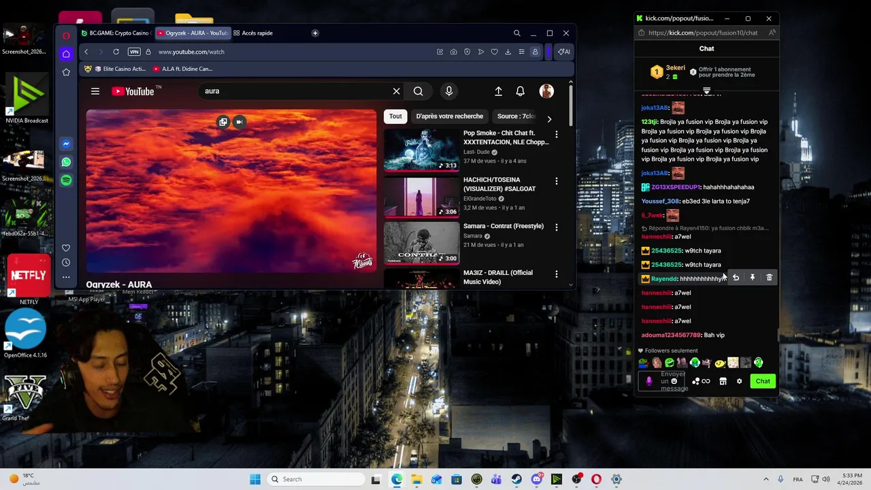Toggle the Opera VPN badge

click(134, 52)
